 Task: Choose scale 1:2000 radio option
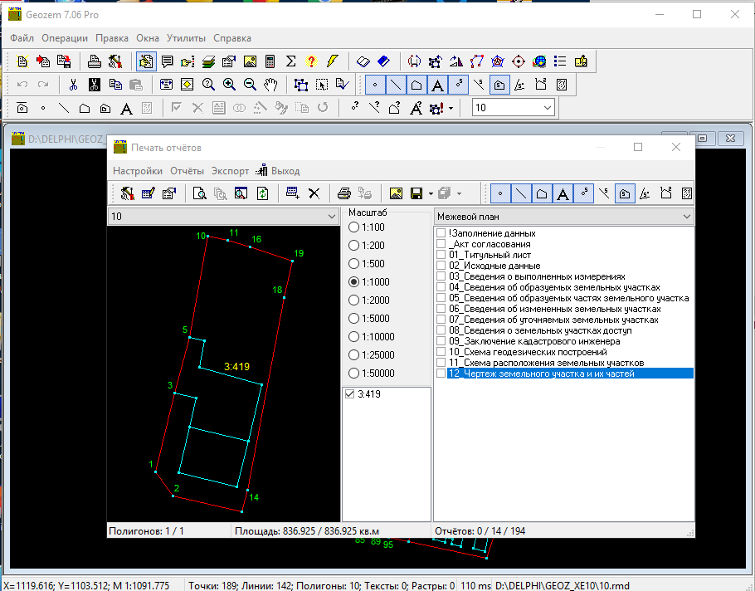[x=354, y=300]
